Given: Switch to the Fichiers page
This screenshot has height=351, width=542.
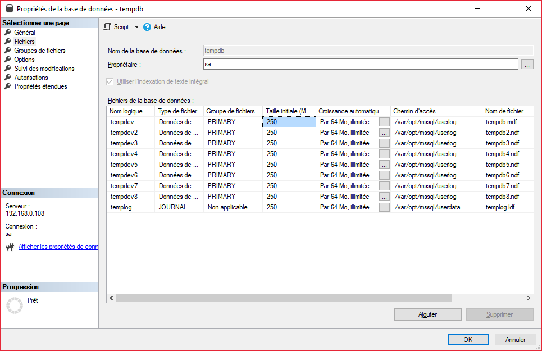Looking at the screenshot, I should pyautogui.click(x=24, y=42).
